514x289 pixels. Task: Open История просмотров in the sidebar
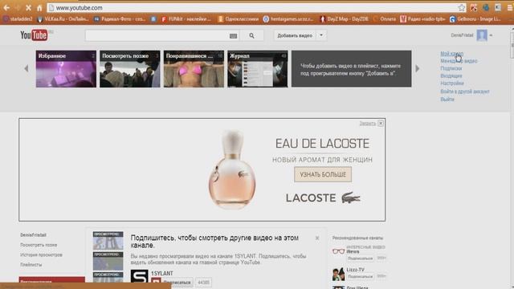pos(41,254)
